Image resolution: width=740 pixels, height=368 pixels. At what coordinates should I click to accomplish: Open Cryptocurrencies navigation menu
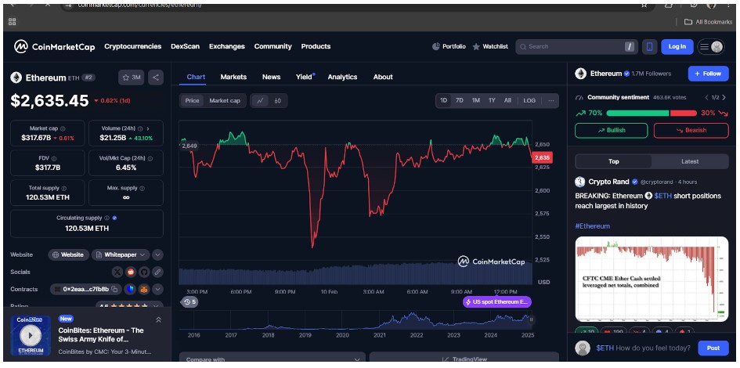pyautogui.click(x=132, y=46)
